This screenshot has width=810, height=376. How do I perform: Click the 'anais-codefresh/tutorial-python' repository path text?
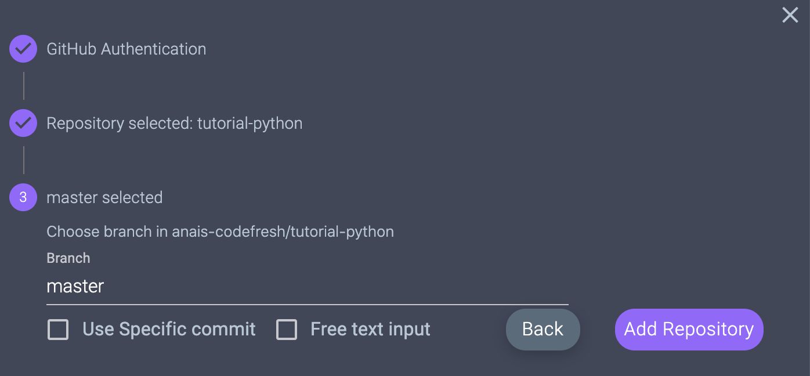(x=283, y=232)
